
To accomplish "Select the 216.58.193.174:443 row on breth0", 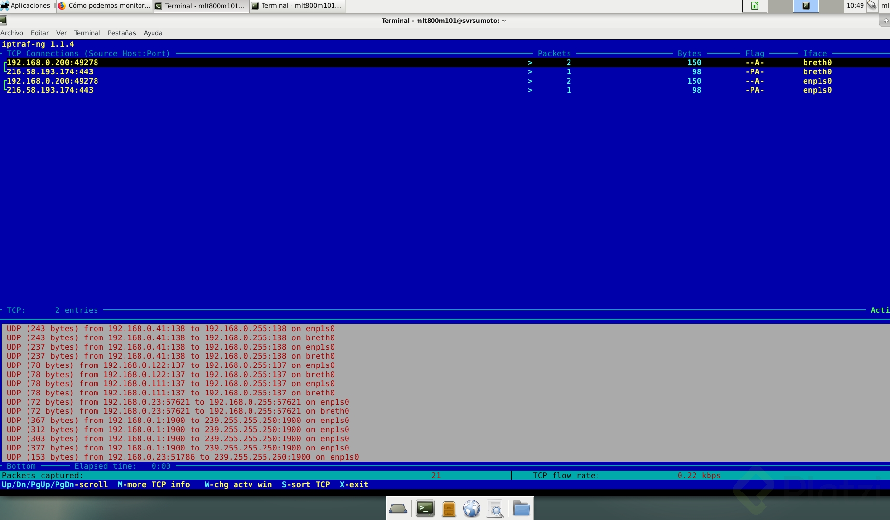I will pyautogui.click(x=445, y=71).
